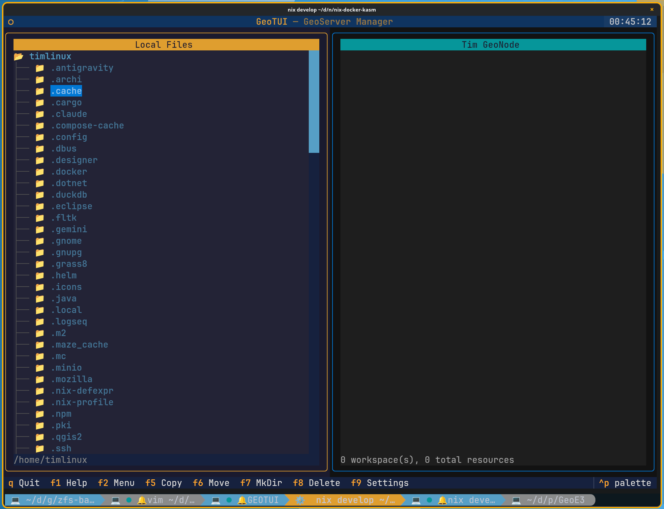664x509 pixels.
Task: Click the folder icon next to .gnupg
Action: pyautogui.click(x=40, y=252)
